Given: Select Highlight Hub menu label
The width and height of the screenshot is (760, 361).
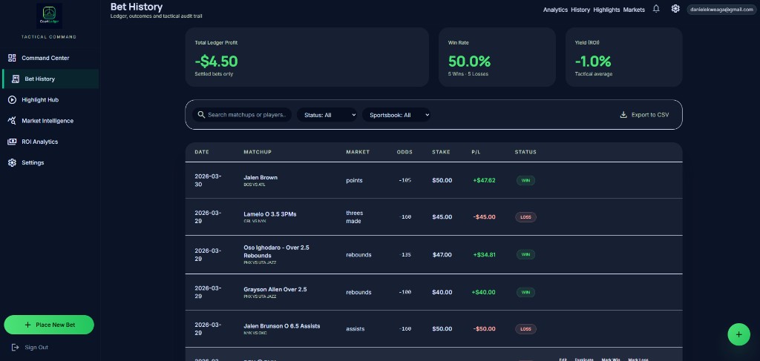Looking at the screenshot, I should (x=40, y=99).
